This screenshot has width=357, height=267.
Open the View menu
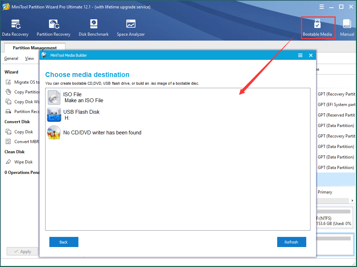29,58
